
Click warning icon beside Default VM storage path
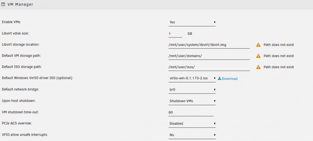[258, 56]
